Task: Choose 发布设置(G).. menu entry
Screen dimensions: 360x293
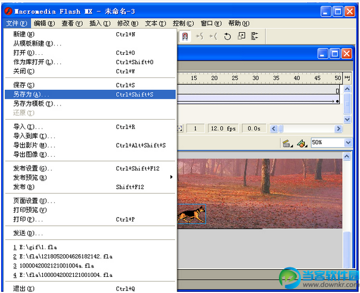Action: (x=90, y=169)
